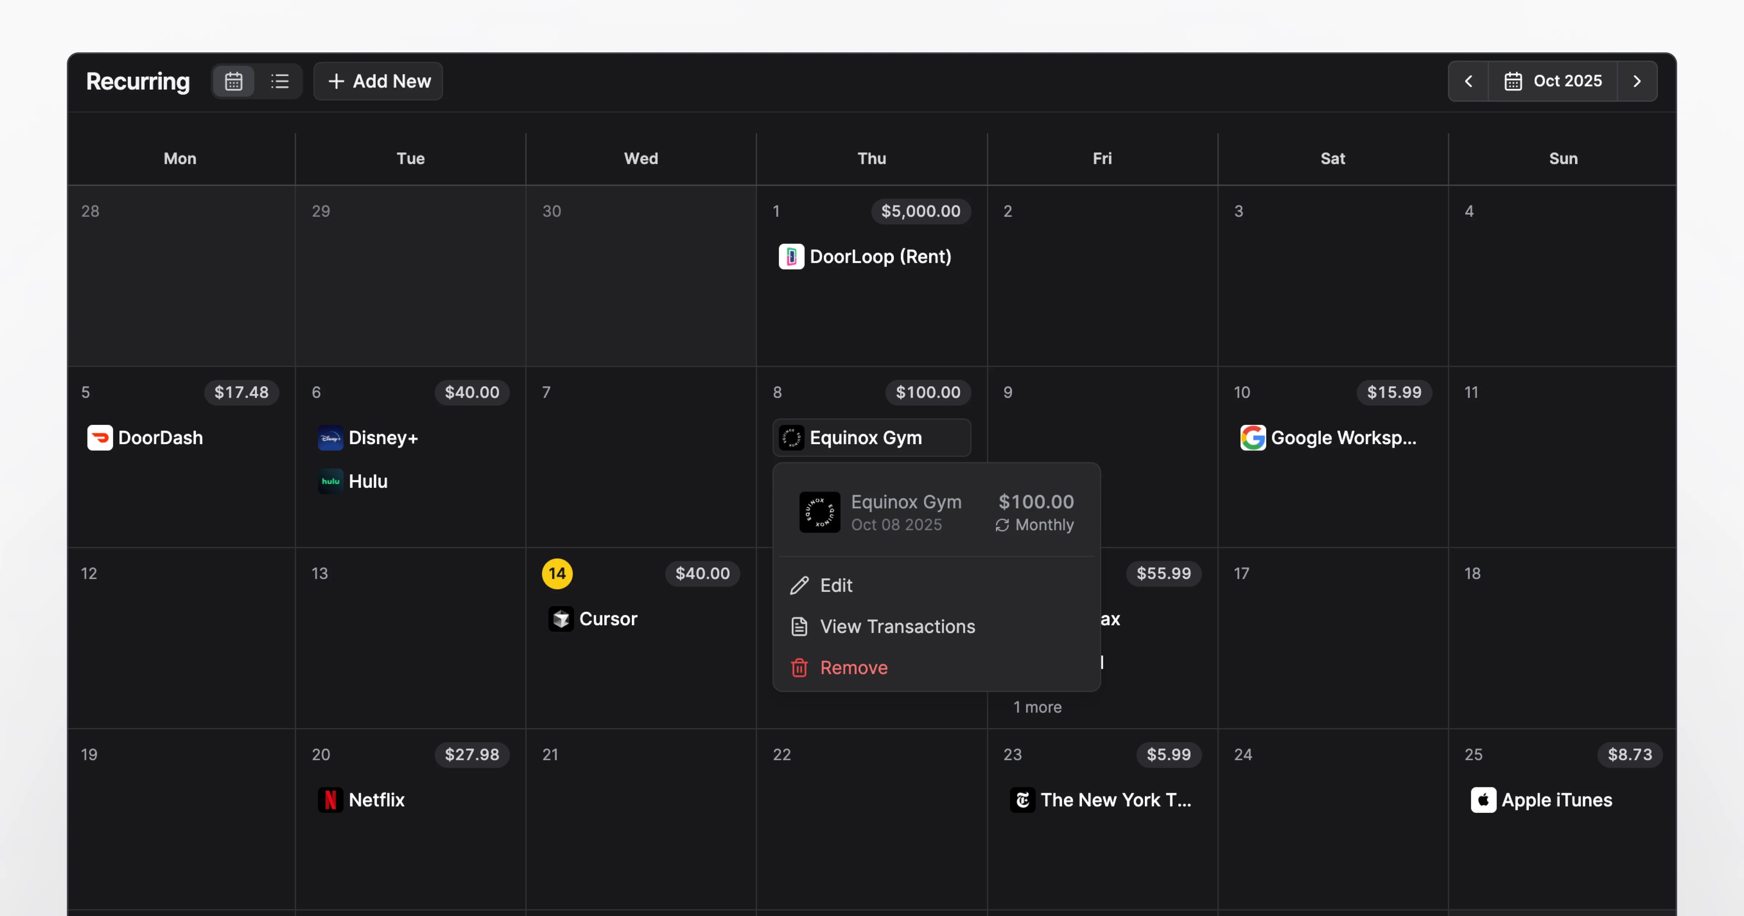Click the DoorDash icon

(x=100, y=438)
